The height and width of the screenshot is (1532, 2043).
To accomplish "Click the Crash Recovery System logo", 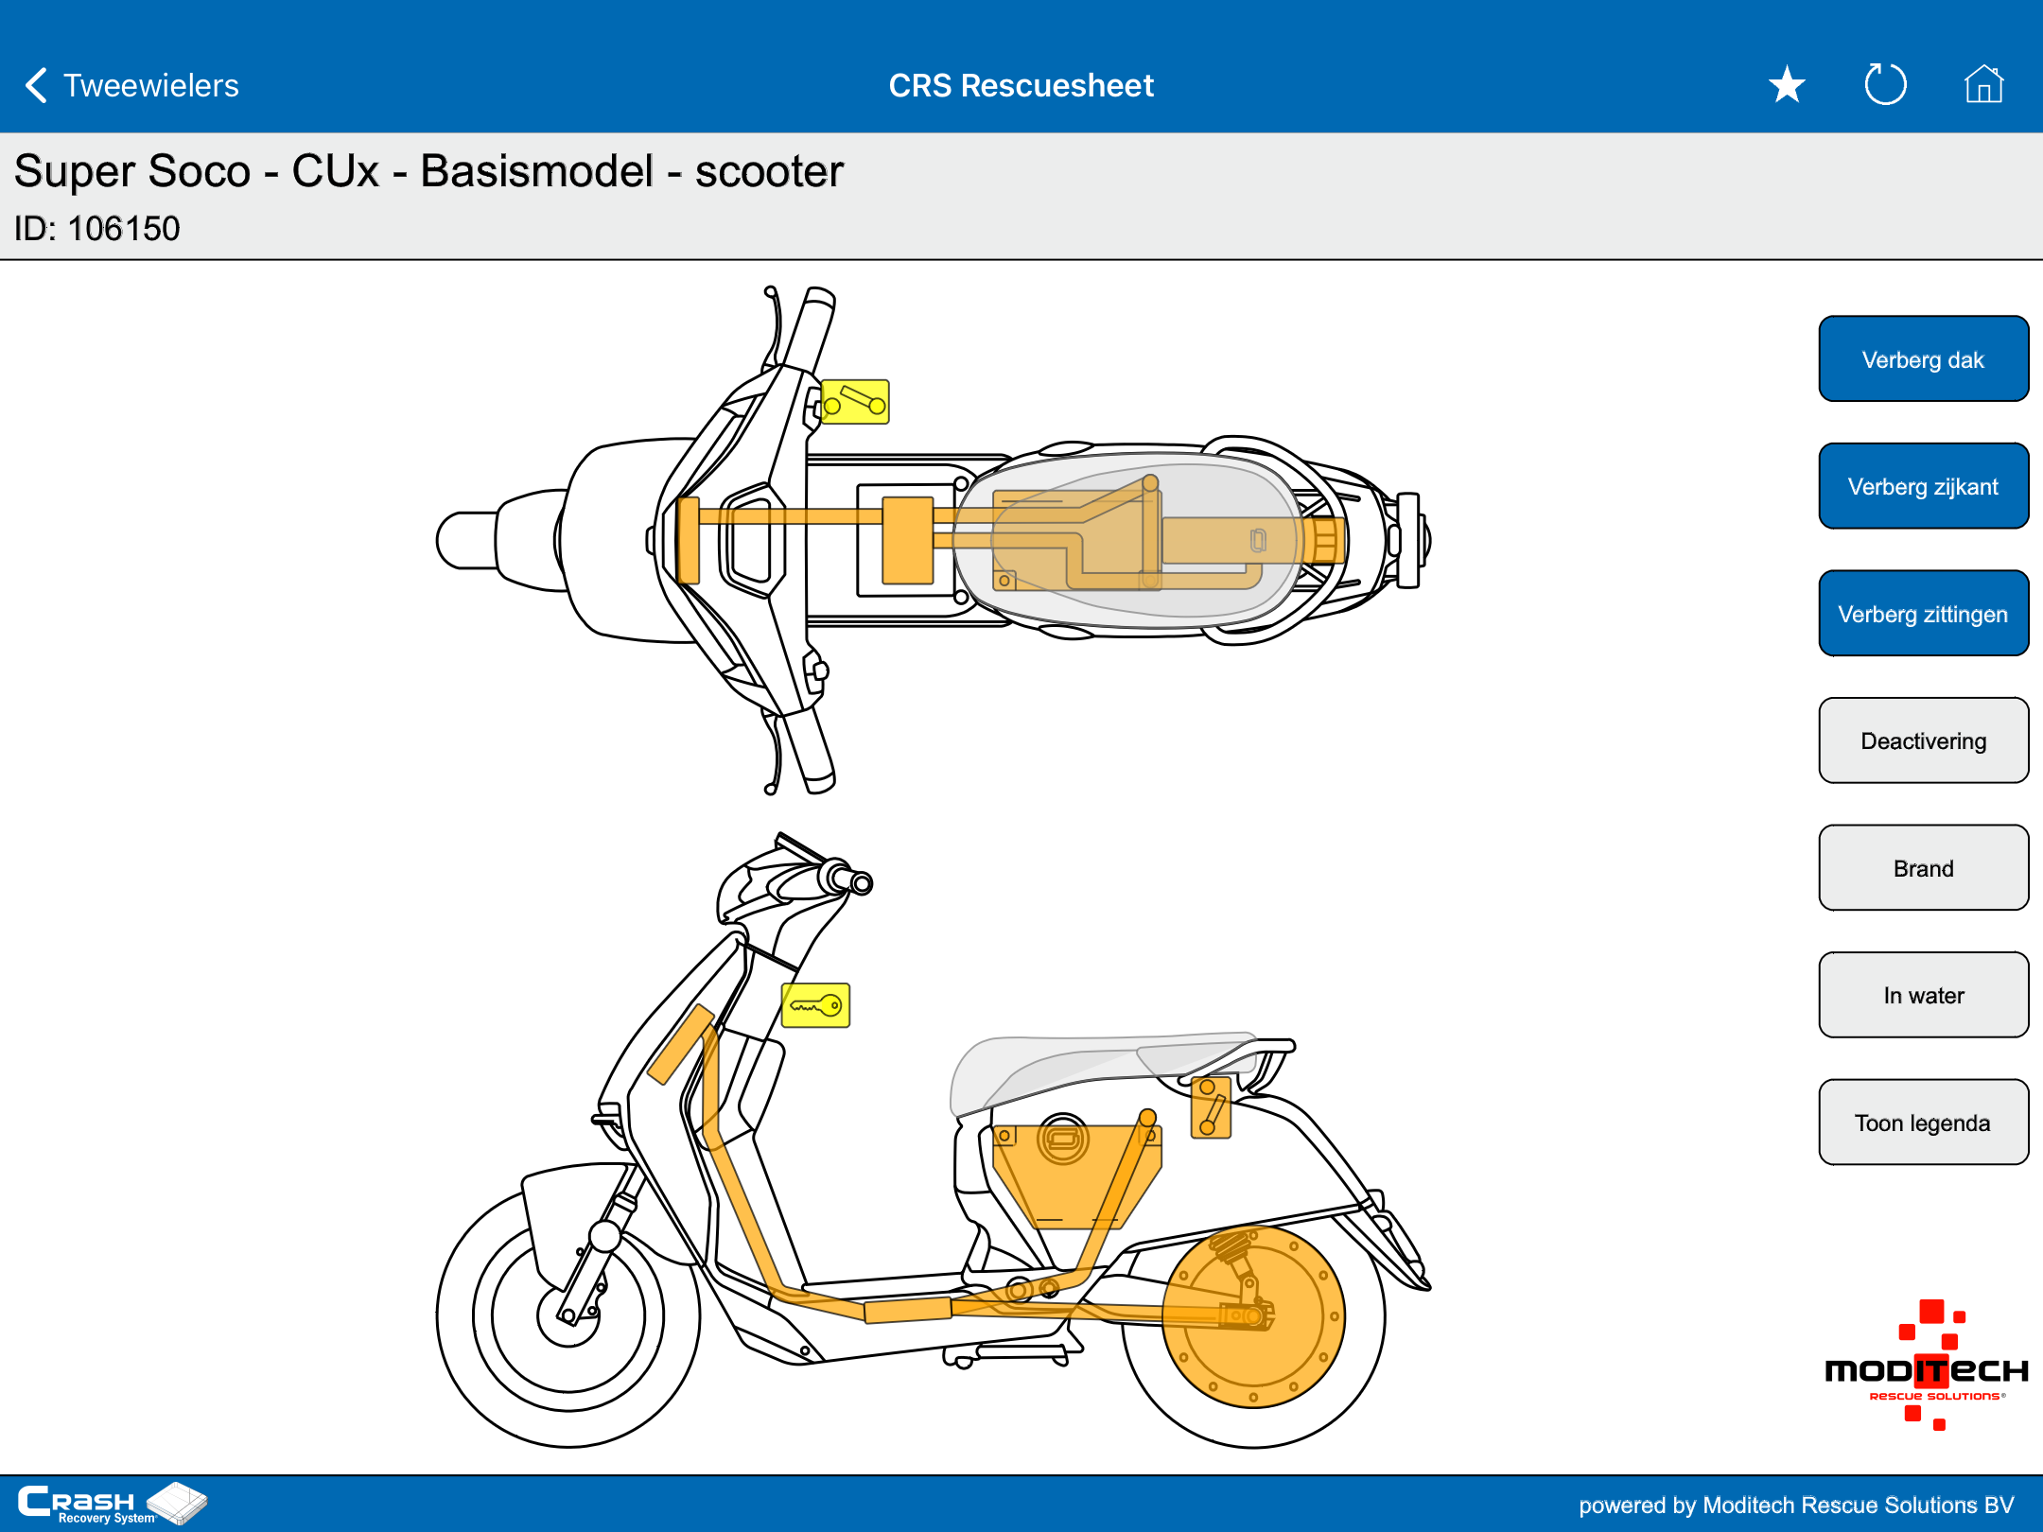I will point(112,1503).
